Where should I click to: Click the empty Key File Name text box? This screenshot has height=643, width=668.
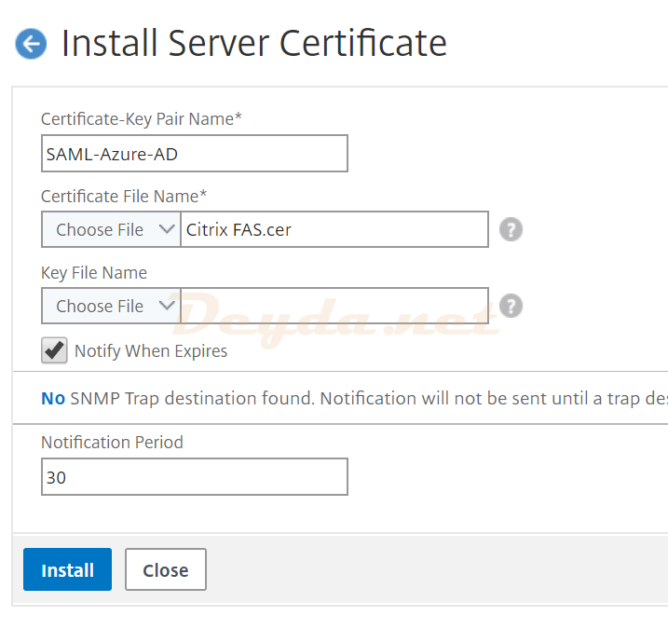[x=334, y=306]
